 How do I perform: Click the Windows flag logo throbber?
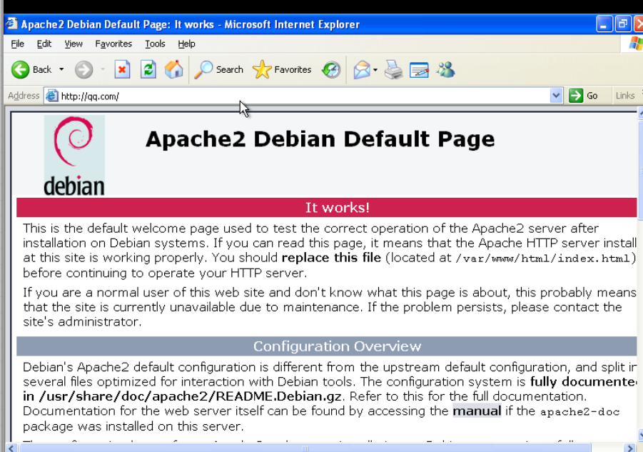click(x=635, y=44)
